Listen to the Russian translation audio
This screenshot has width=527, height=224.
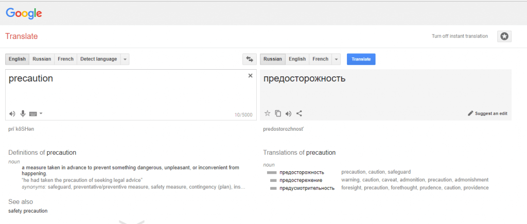click(x=288, y=113)
